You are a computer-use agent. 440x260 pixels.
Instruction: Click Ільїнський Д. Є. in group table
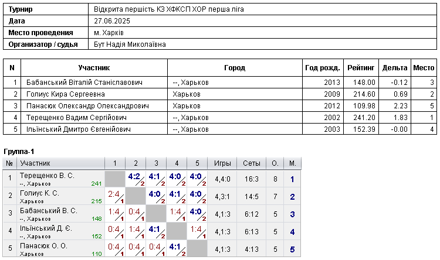point(46,228)
